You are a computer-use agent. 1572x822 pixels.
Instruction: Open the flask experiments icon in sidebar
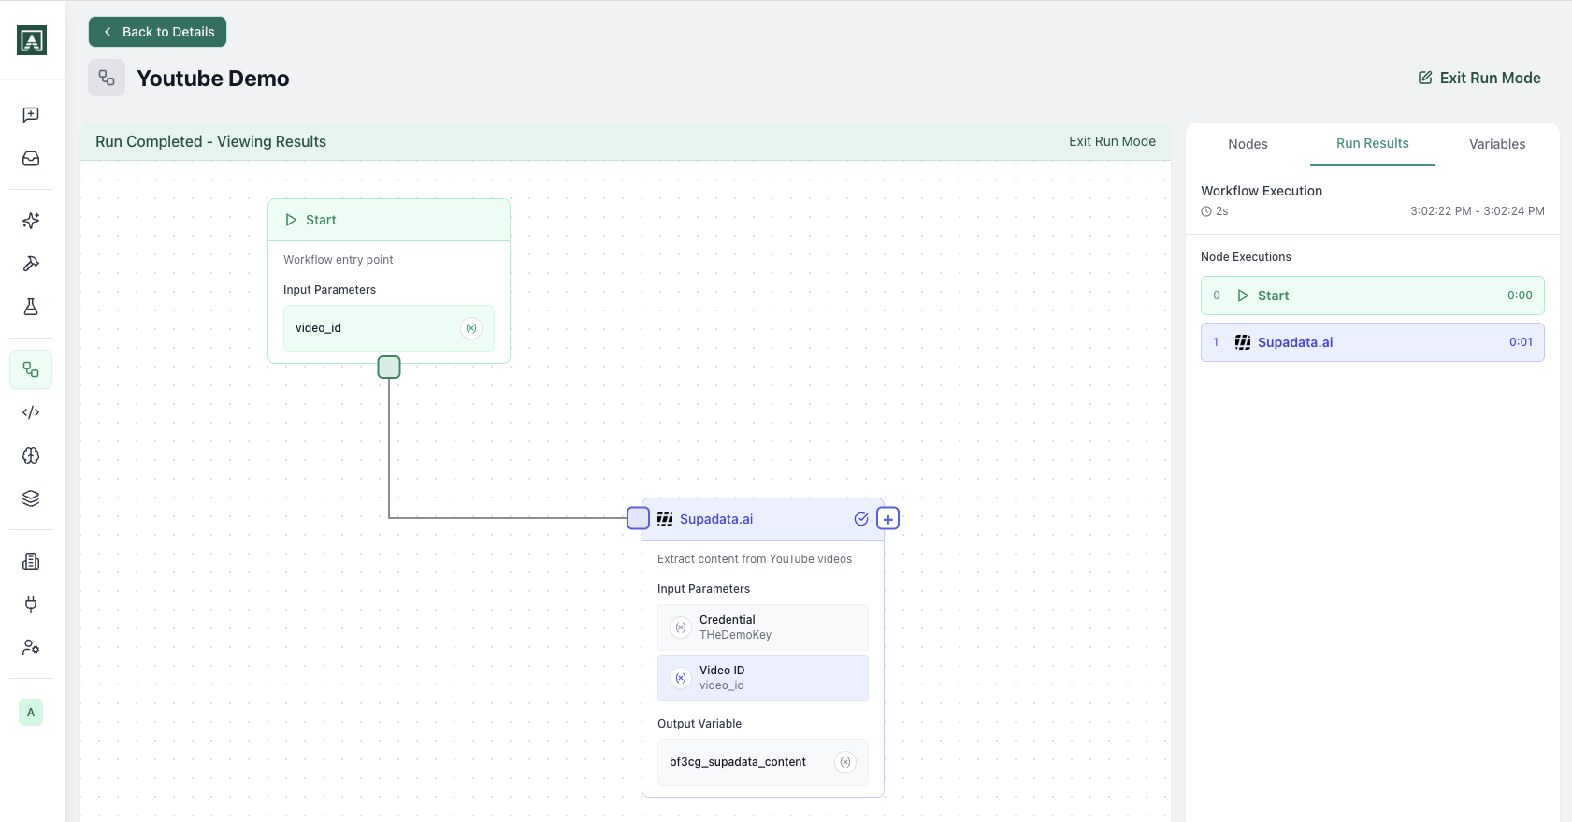31,307
